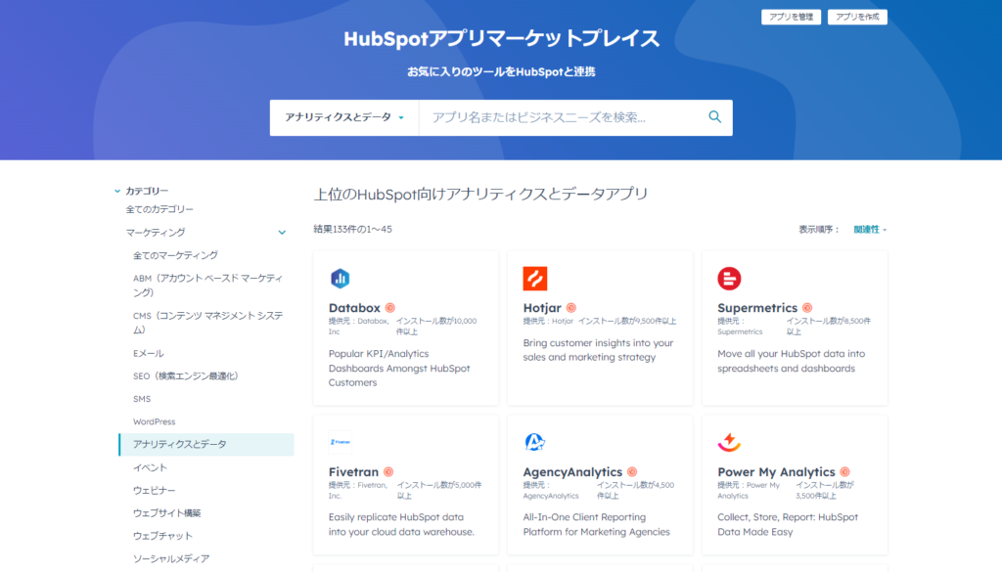Open the Fivetran app logo
The image size is (1002, 572).
pos(340,442)
